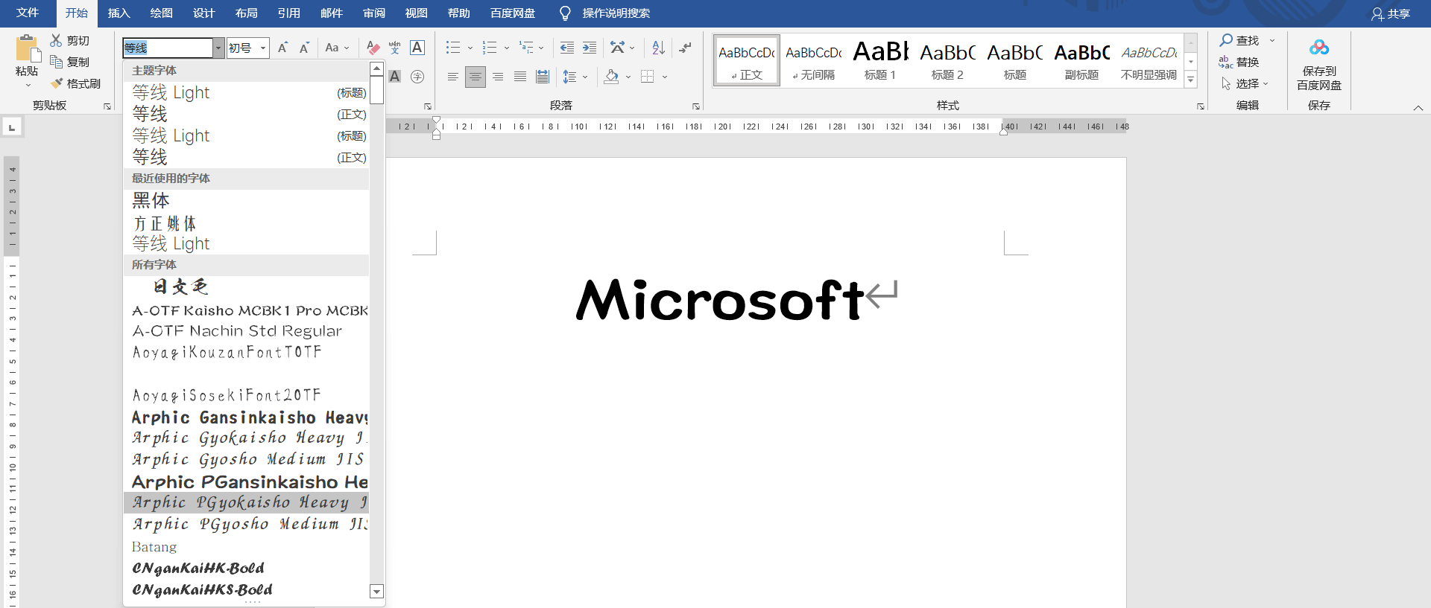Apply character border with boxed A icon
Screen dimensions: 1431x608
tap(417, 48)
